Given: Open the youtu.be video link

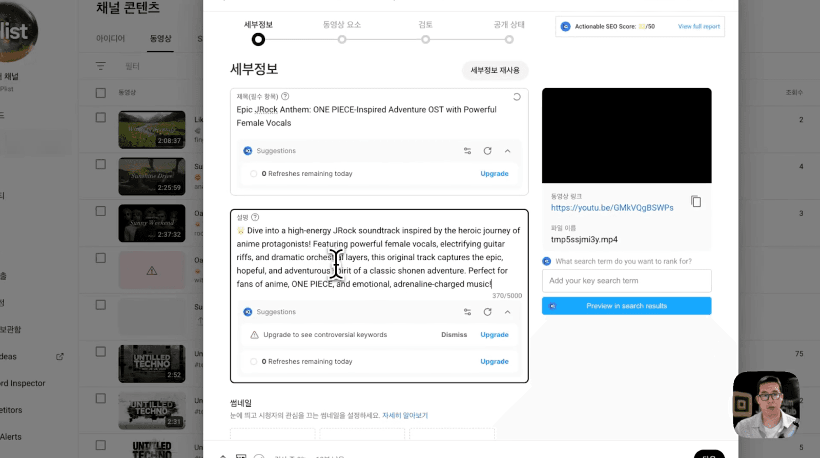Looking at the screenshot, I should pyautogui.click(x=612, y=208).
